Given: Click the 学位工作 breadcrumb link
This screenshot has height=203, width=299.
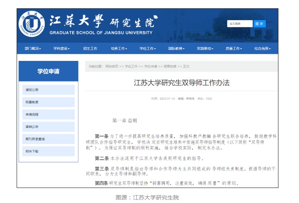Looking at the screenshot, I should click(x=131, y=66).
